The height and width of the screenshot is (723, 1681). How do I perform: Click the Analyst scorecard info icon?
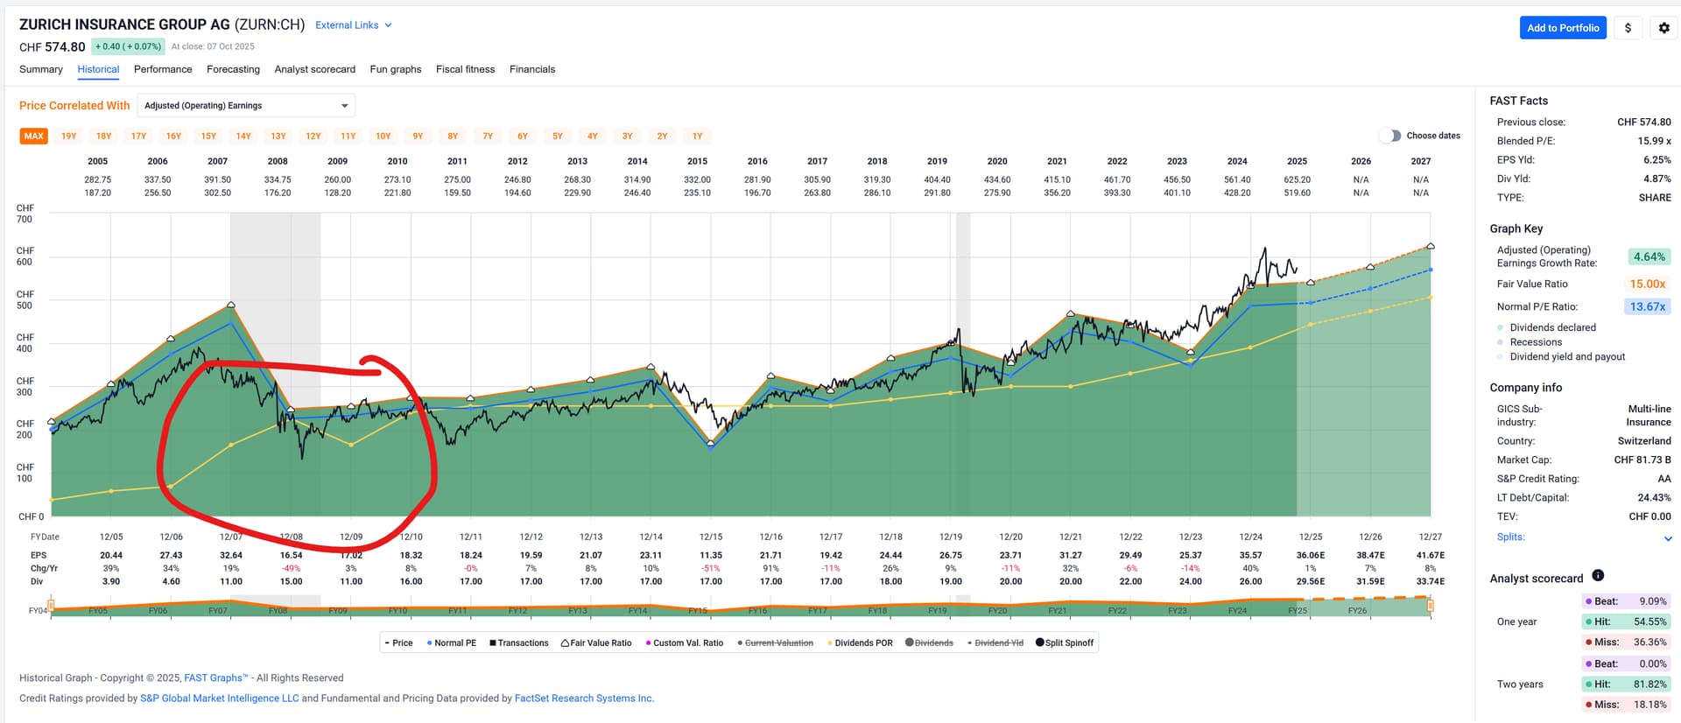tap(1598, 575)
